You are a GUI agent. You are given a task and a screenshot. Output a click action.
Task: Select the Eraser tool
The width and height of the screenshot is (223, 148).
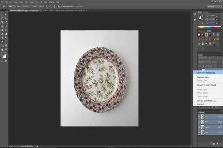tap(2, 34)
